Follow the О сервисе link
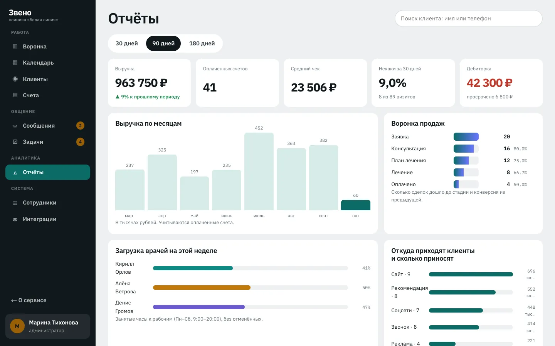 tap(29, 300)
